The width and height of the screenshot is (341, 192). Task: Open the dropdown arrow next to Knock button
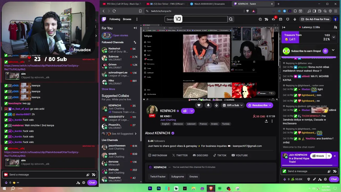pyautogui.click(x=329, y=156)
